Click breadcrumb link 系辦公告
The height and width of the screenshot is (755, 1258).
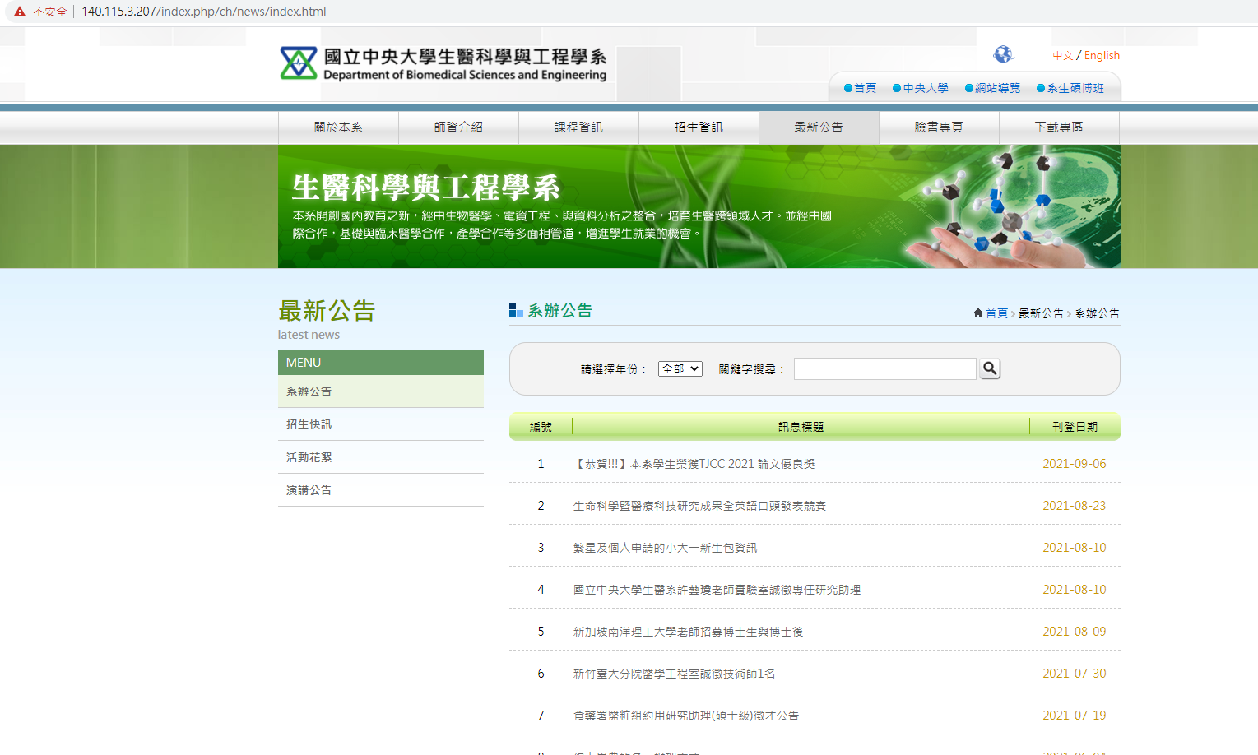point(1097,313)
